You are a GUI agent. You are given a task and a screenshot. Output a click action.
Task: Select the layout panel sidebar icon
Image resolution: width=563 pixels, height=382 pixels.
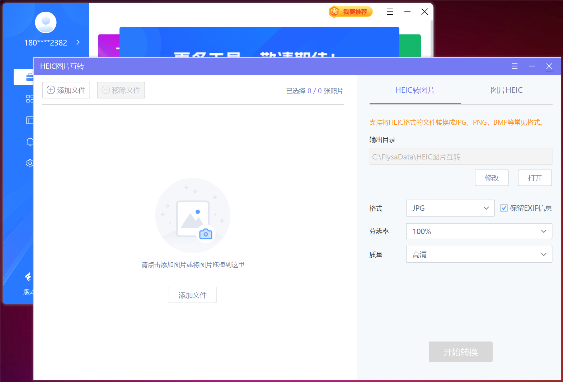click(x=30, y=120)
